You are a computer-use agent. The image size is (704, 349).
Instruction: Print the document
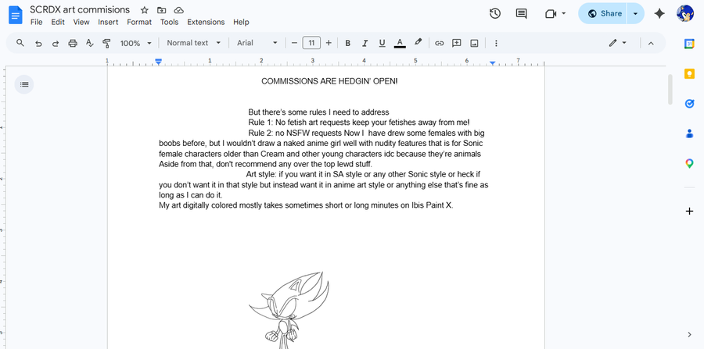point(73,43)
